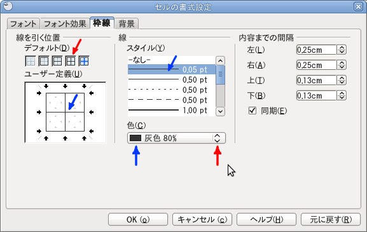
Task: Close the セルの書式設定 dialog
Action: 358,6
